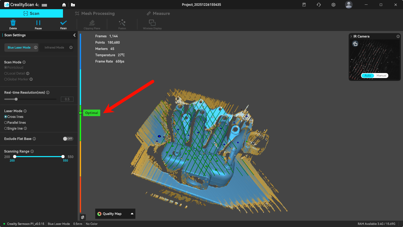403x227 pixels.
Task: Click the swap view icon at bottom
Action: pyautogui.click(x=83, y=217)
